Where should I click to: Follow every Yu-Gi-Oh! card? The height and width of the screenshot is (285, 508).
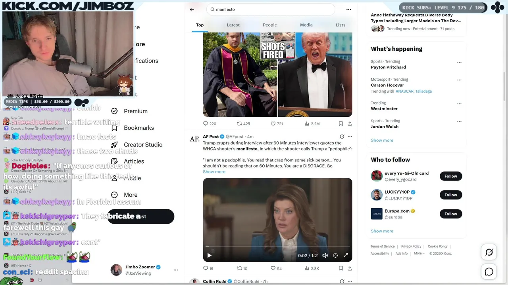[x=450, y=176]
